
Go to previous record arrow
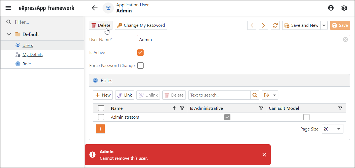pyautogui.click(x=252, y=25)
